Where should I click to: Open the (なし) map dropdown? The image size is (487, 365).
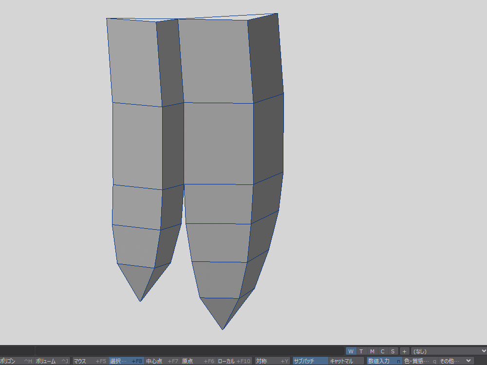click(449, 351)
